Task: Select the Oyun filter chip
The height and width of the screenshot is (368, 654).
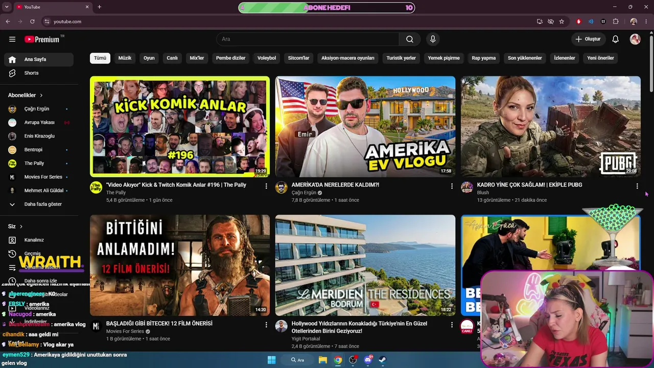Action: 149,58
